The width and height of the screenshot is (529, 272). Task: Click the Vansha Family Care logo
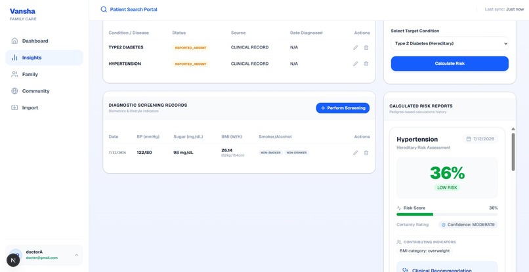pyautogui.click(x=23, y=14)
